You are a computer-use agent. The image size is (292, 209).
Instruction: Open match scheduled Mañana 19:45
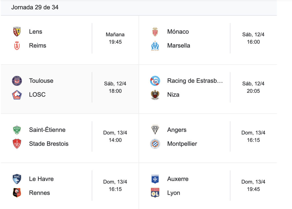70,39
